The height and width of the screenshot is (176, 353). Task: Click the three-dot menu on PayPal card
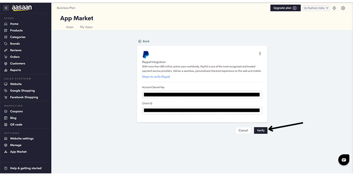(x=260, y=54)
